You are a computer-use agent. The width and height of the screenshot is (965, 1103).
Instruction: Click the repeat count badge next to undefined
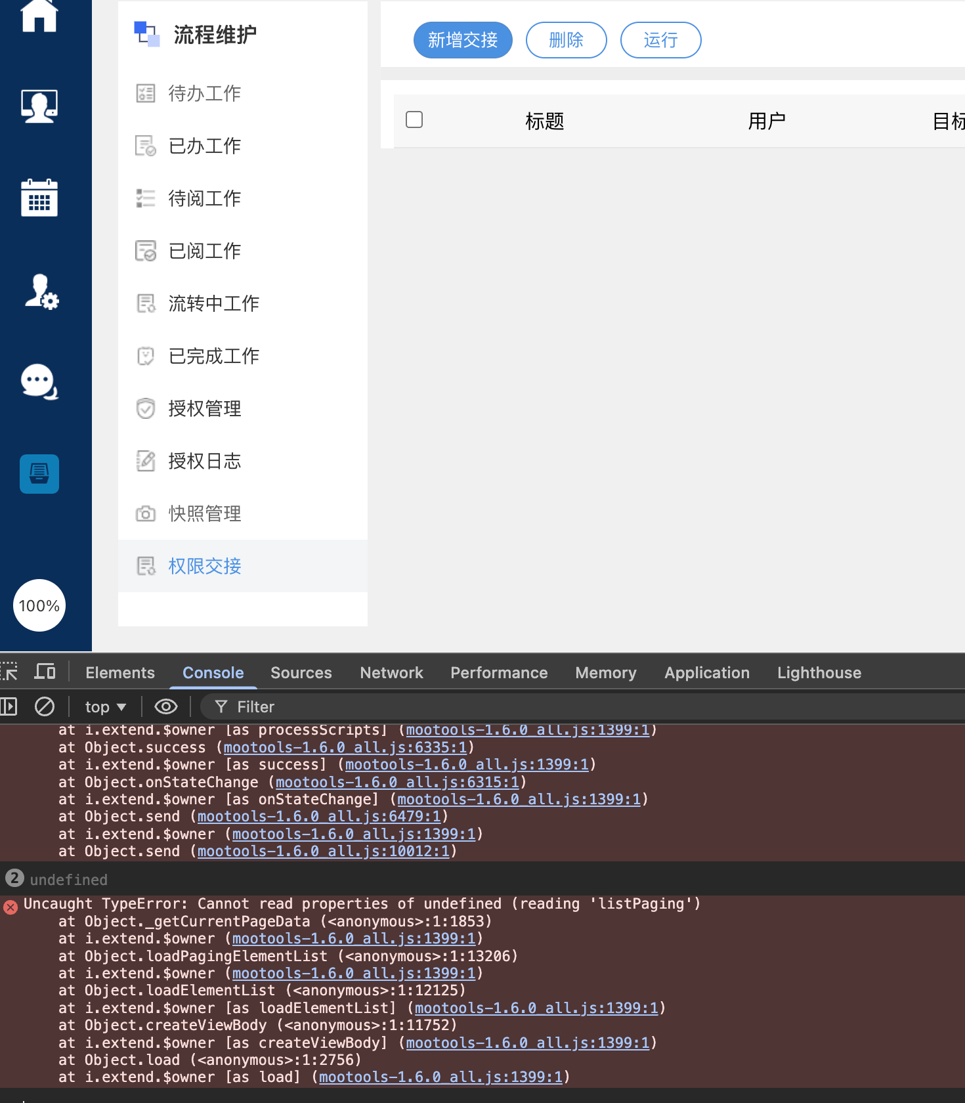pos(14,878)
